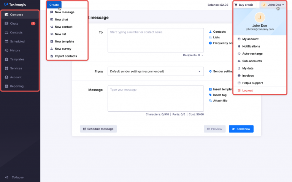Open the Default sender settings dropdown

(x=156, y=71)
